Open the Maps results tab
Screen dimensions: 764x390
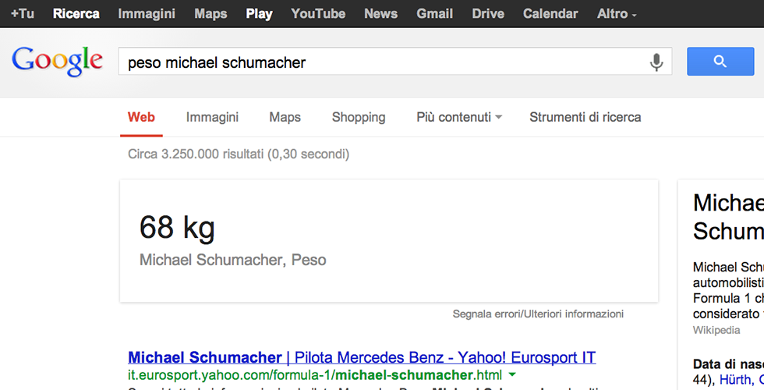pyautogui.click(x=285, y=117)
